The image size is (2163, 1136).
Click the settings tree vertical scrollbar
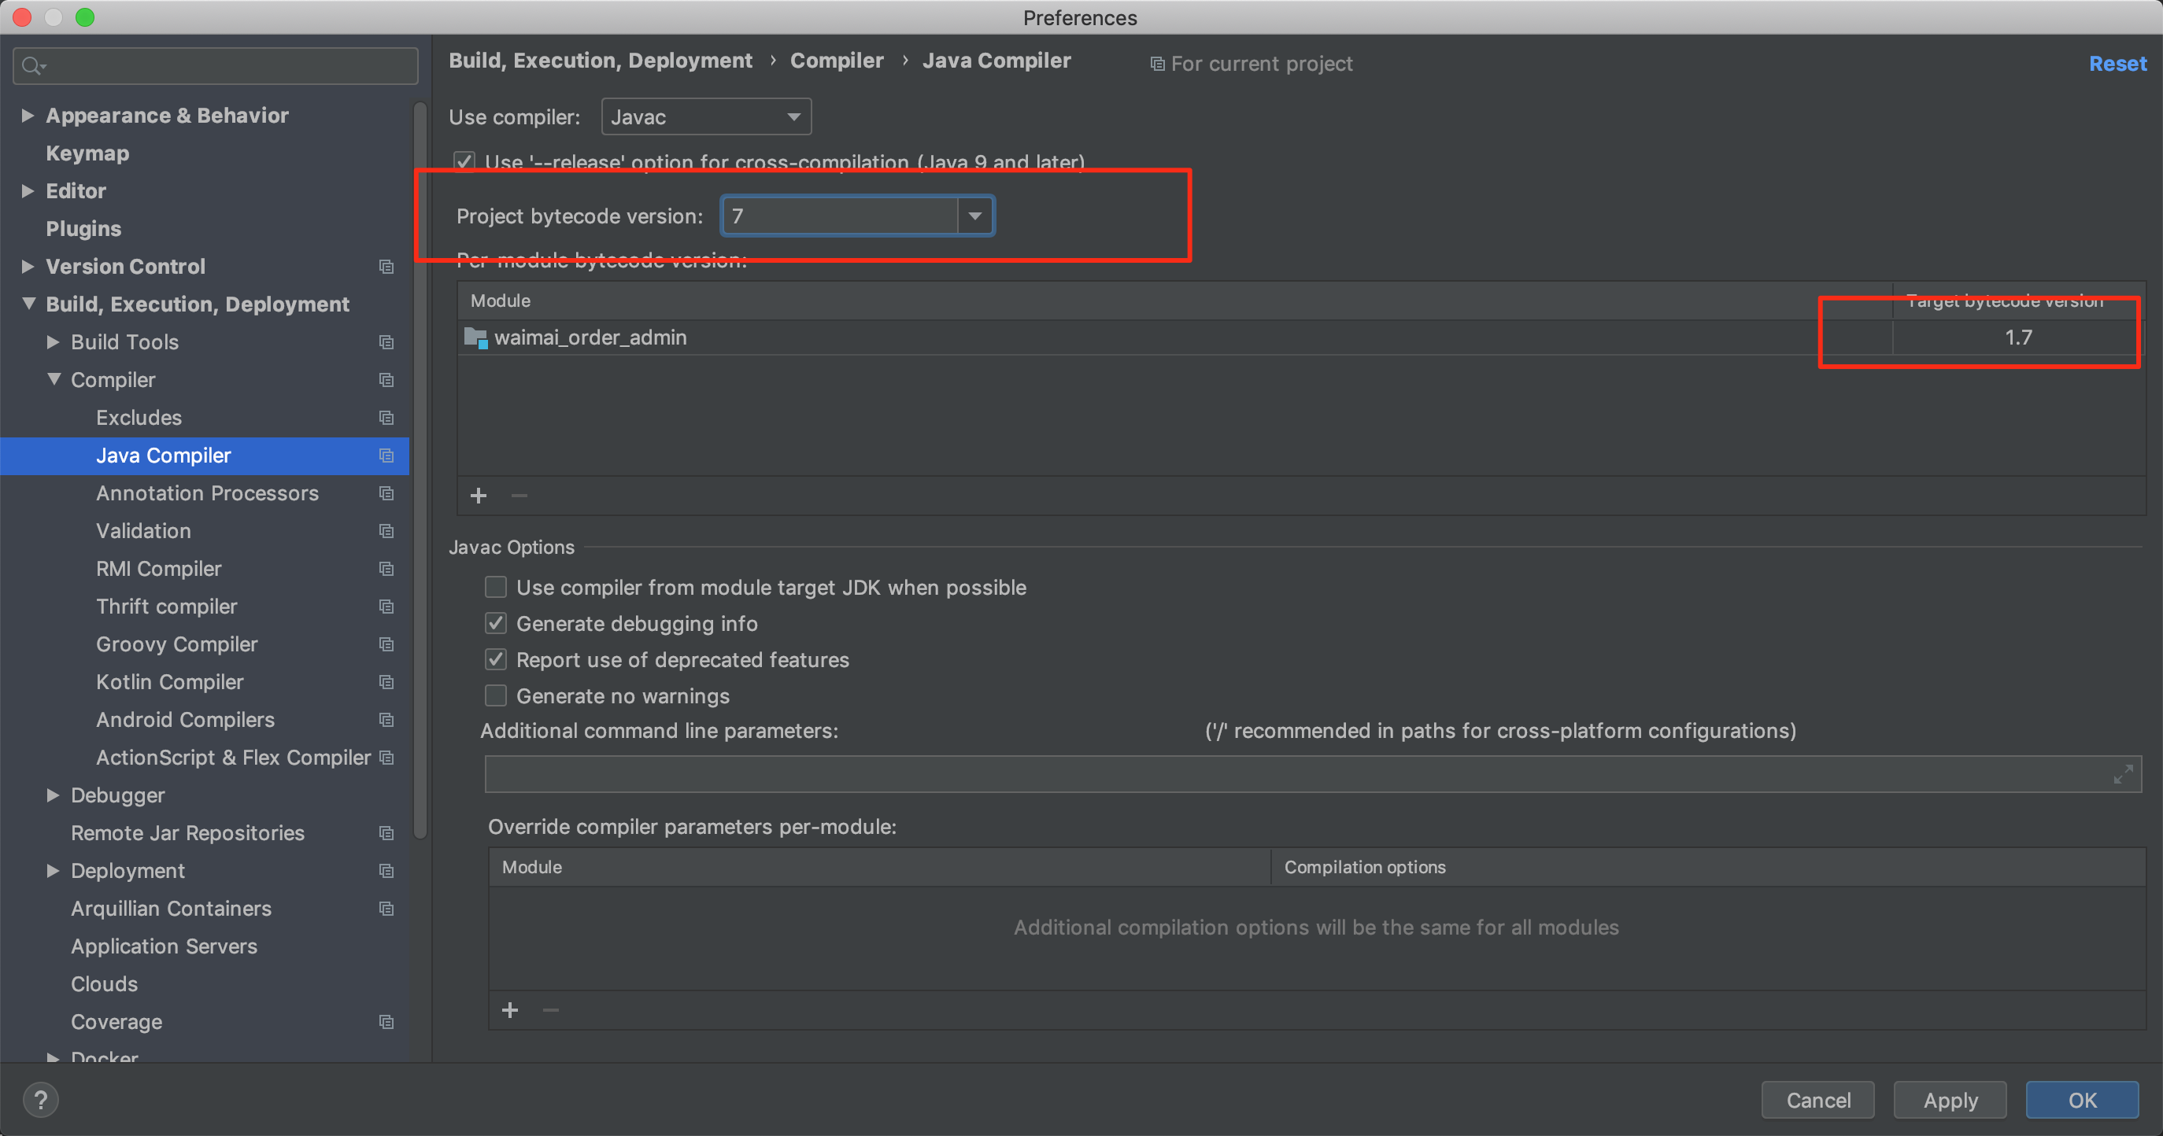point(420,470)
